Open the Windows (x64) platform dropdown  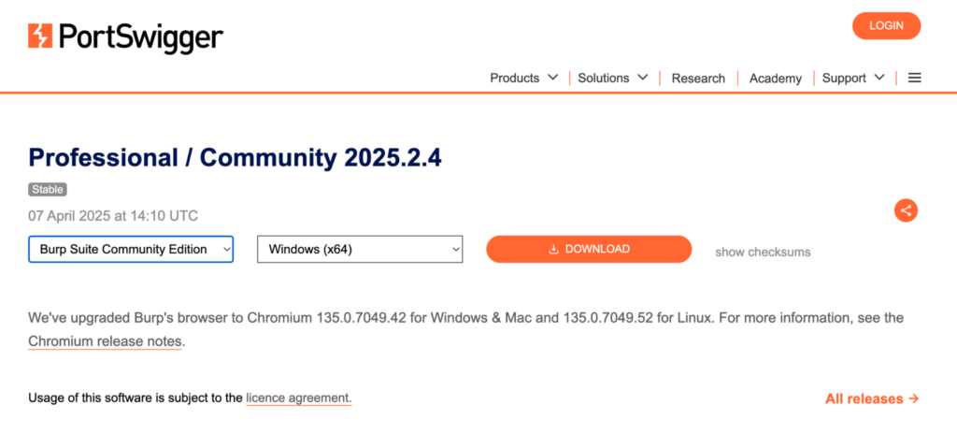360,250
